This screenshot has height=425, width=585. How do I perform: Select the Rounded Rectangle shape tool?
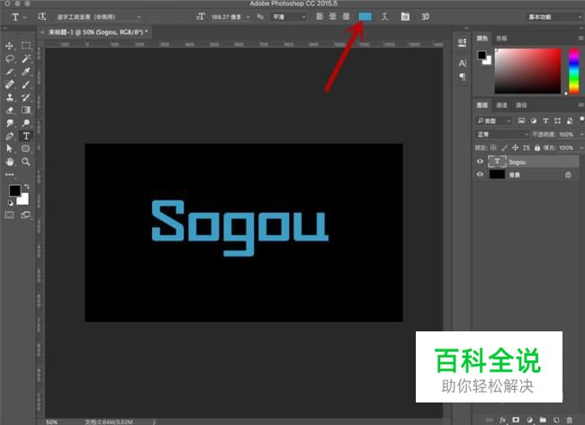pos(26,149)
